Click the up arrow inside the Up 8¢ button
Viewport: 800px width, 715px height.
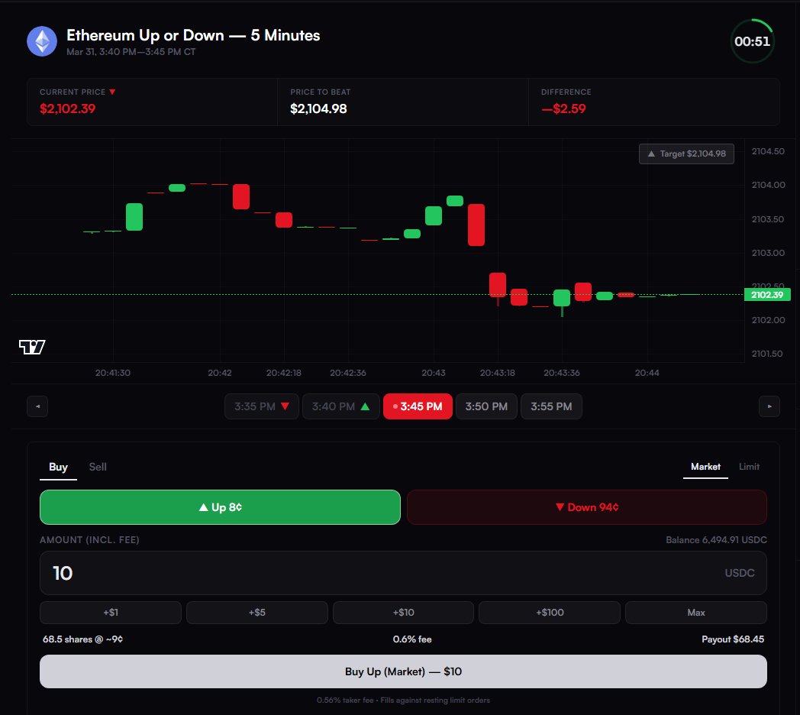tap(202, 506)
